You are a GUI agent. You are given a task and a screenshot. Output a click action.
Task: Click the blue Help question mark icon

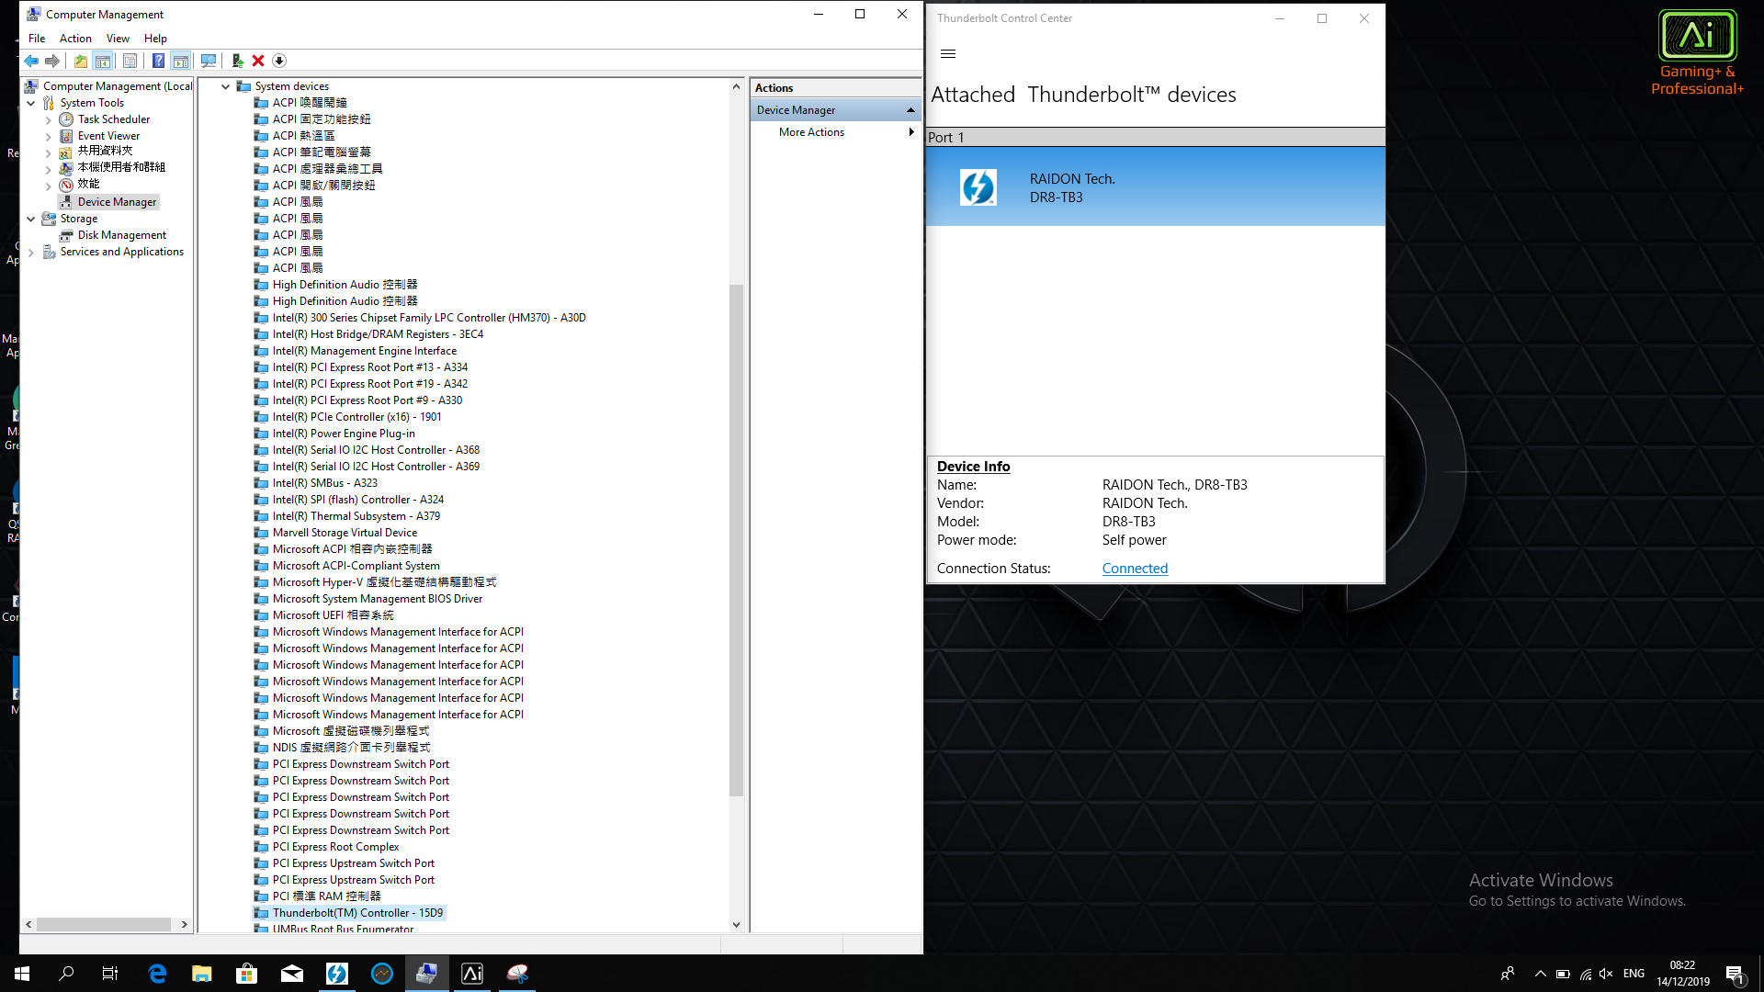(x=158, y=61)
